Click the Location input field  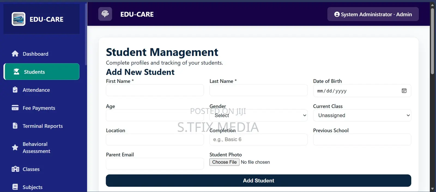155,139
